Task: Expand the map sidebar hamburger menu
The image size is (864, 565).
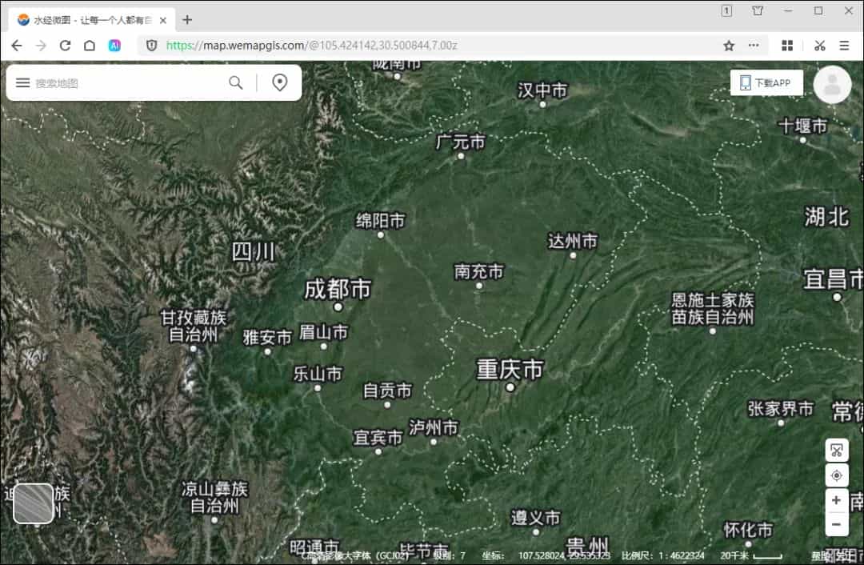Action: tap(22, 82)
